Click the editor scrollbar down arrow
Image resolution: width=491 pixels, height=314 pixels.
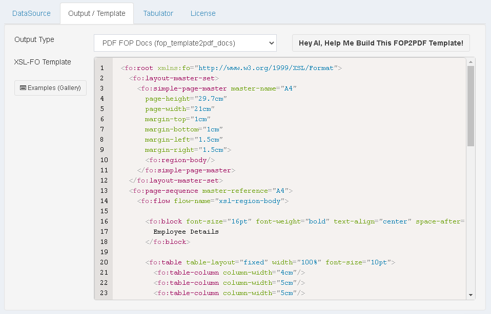470,295
